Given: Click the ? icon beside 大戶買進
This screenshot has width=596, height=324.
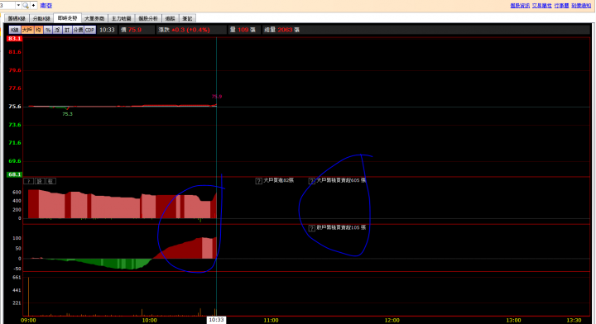Looking at the screenshot, I should point(259,181).
